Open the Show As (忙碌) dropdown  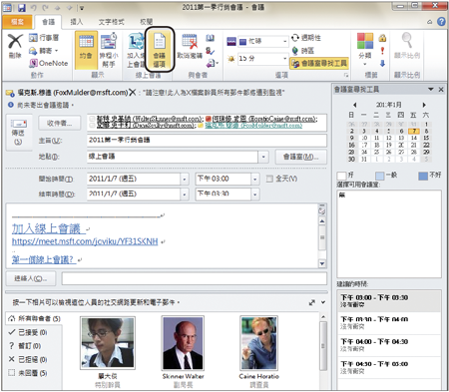pos(284,41)
